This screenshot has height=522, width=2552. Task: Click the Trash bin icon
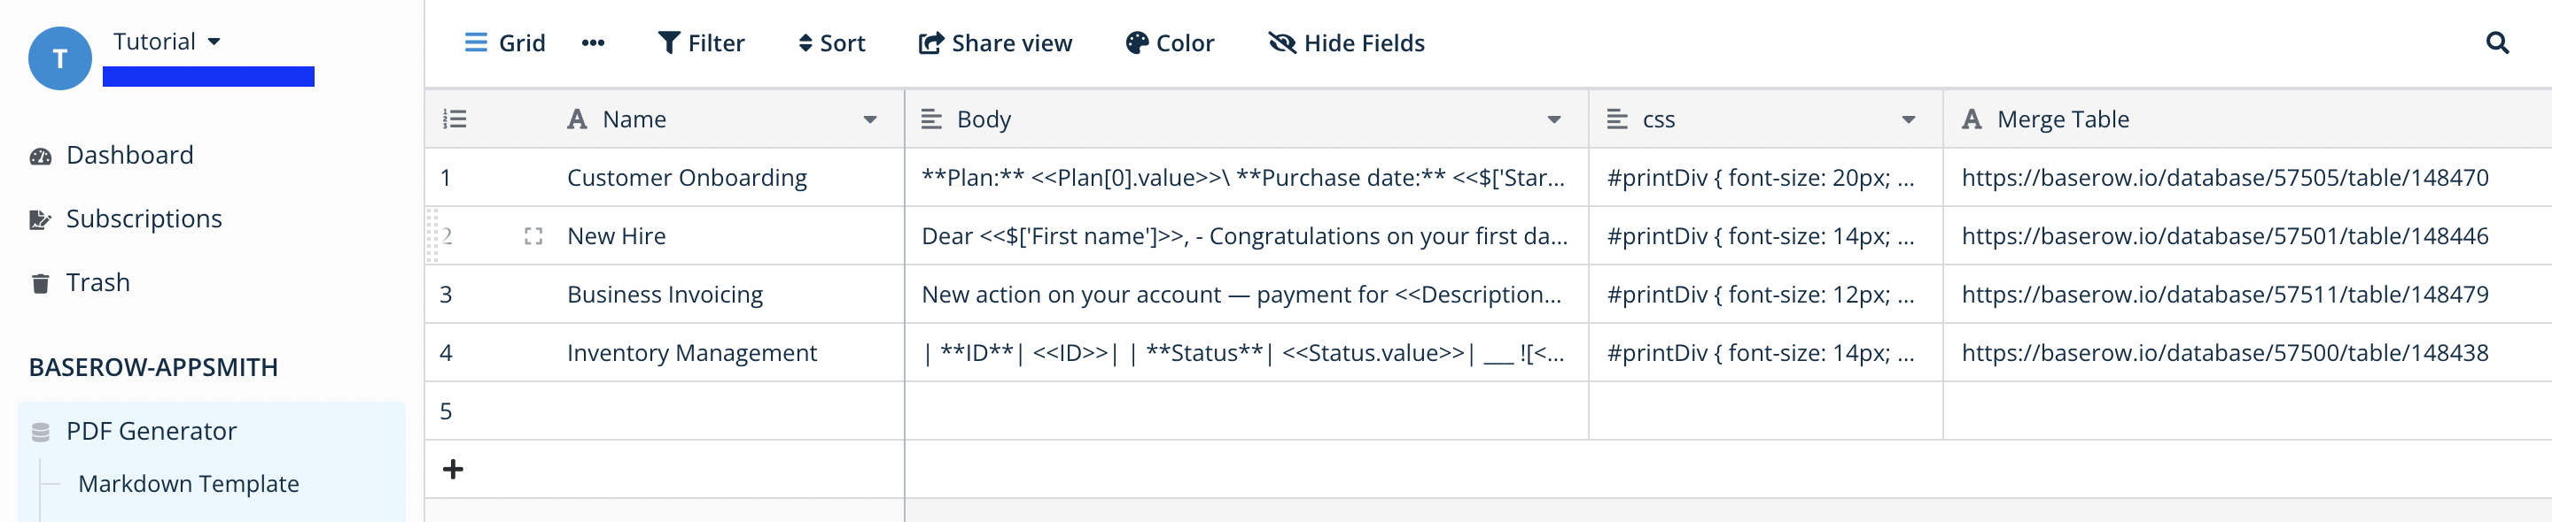pos(41,284)
